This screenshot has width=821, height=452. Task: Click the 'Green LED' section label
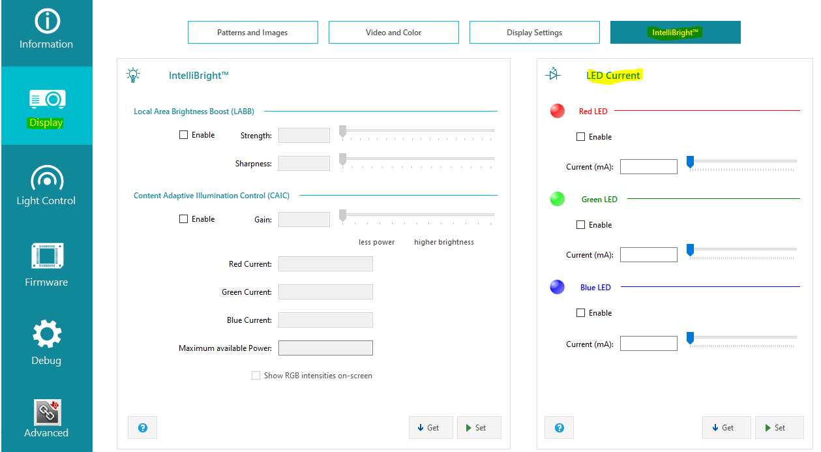tap(599, 200)
